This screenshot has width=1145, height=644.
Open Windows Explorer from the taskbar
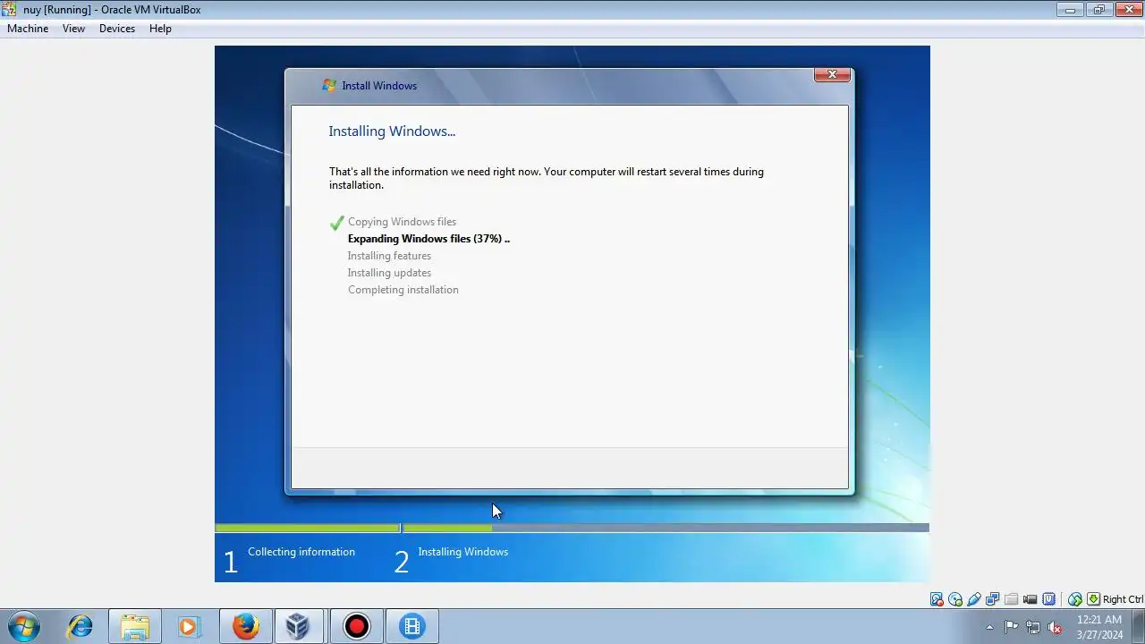[135, 626]
